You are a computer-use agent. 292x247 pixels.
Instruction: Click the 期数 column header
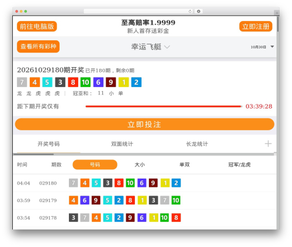coord(56,165)
